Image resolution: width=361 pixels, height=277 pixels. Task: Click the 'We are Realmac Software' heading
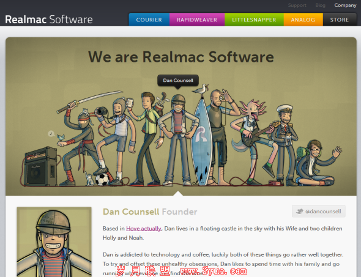pos(181,57)
